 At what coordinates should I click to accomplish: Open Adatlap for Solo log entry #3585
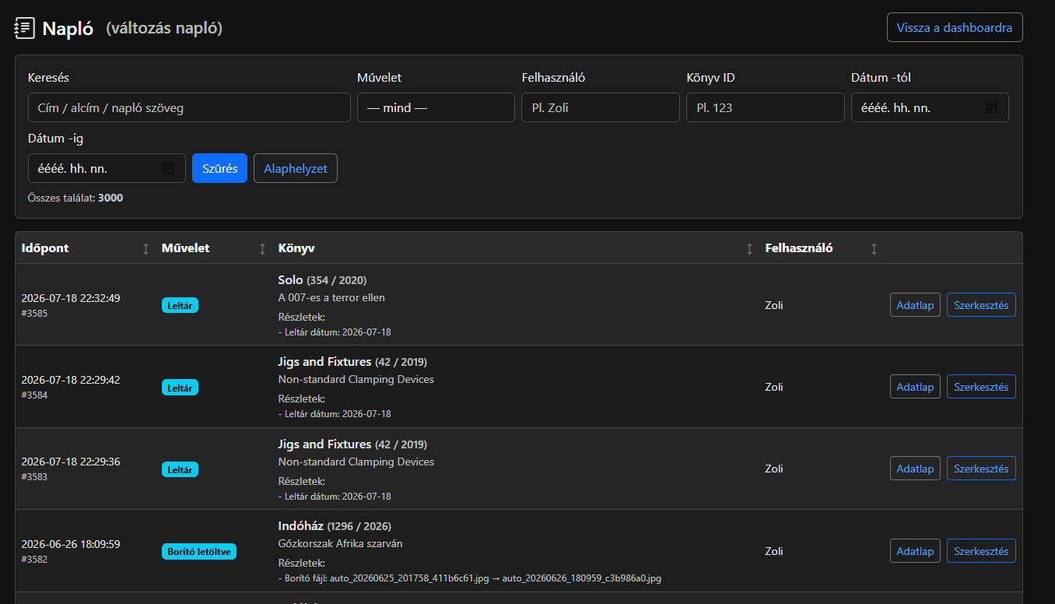[x=915, y=305]
